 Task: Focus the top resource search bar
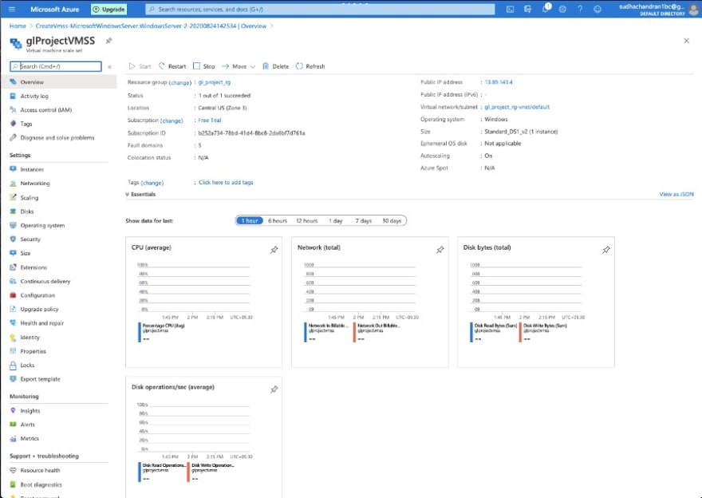pos(320,9)
